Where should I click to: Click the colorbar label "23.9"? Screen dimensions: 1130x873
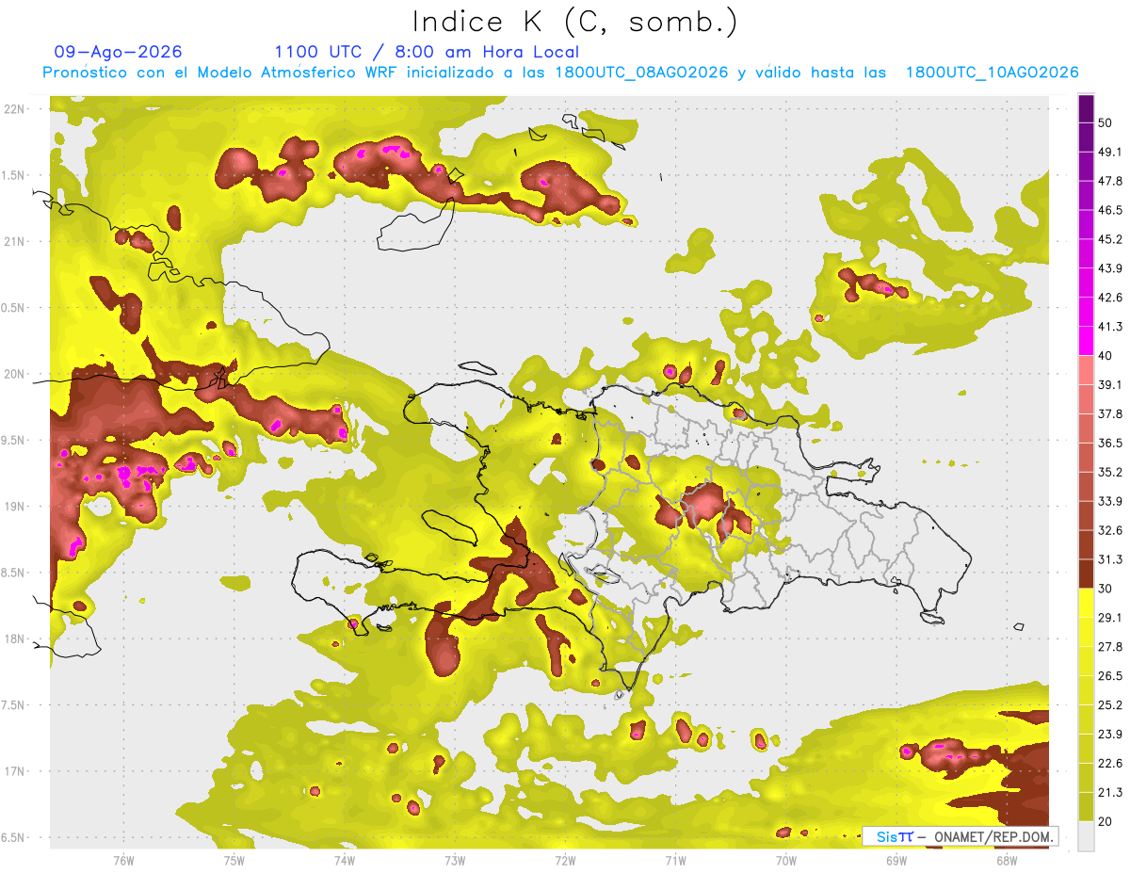tap(1110, 735)
